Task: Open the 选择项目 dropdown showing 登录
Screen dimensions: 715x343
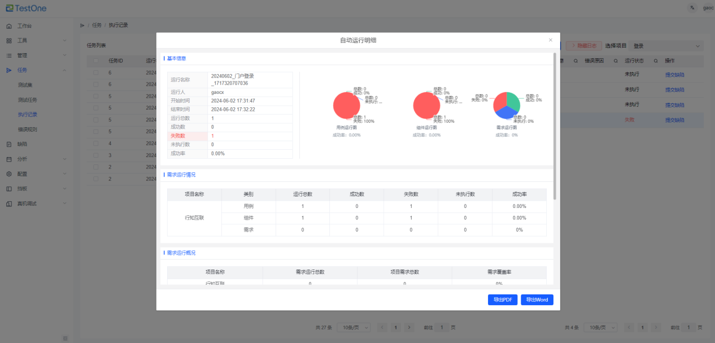Action: pyautogui.click(x=666, y=46)
